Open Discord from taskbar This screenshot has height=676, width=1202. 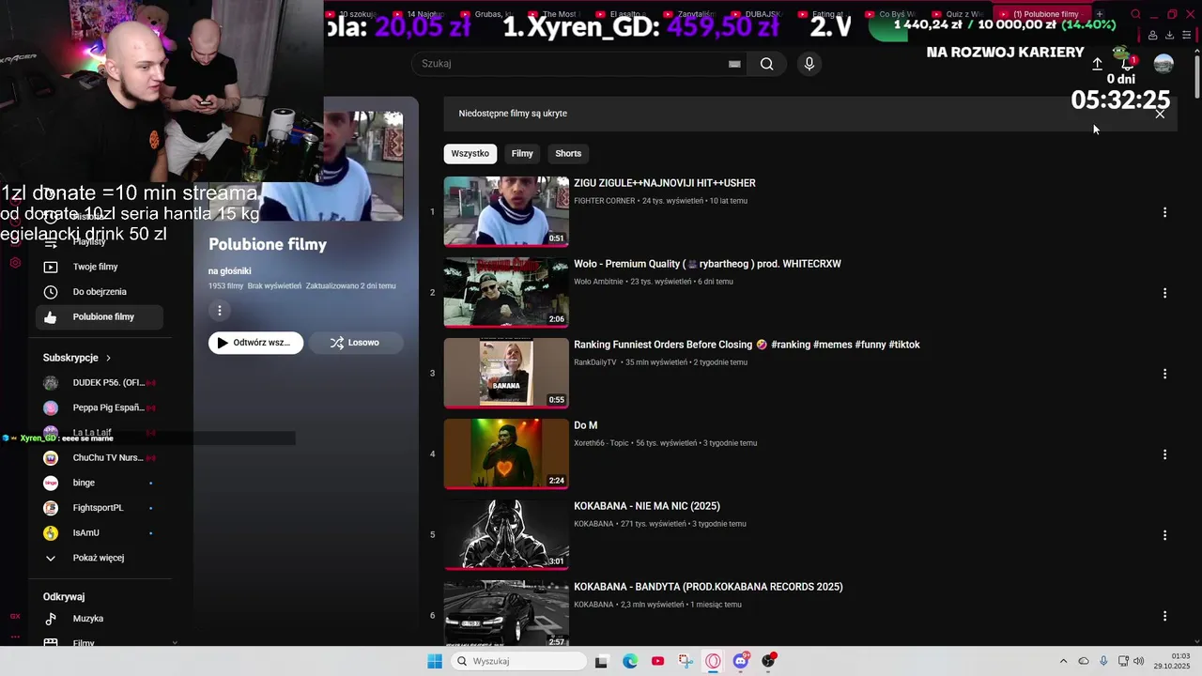pos(741,661)
